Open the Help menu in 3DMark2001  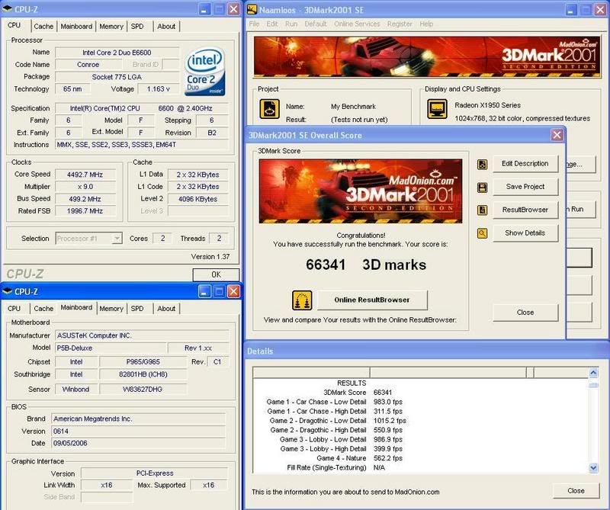coord(426,24)
